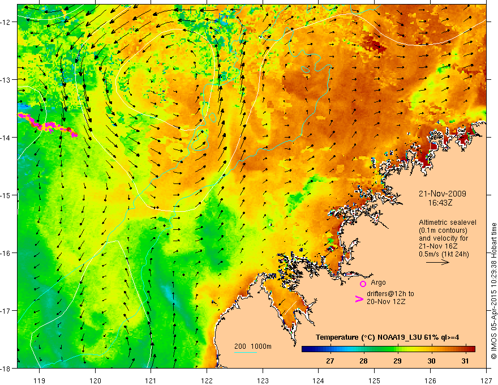Click latitude axis label -18

coord(6,368)
